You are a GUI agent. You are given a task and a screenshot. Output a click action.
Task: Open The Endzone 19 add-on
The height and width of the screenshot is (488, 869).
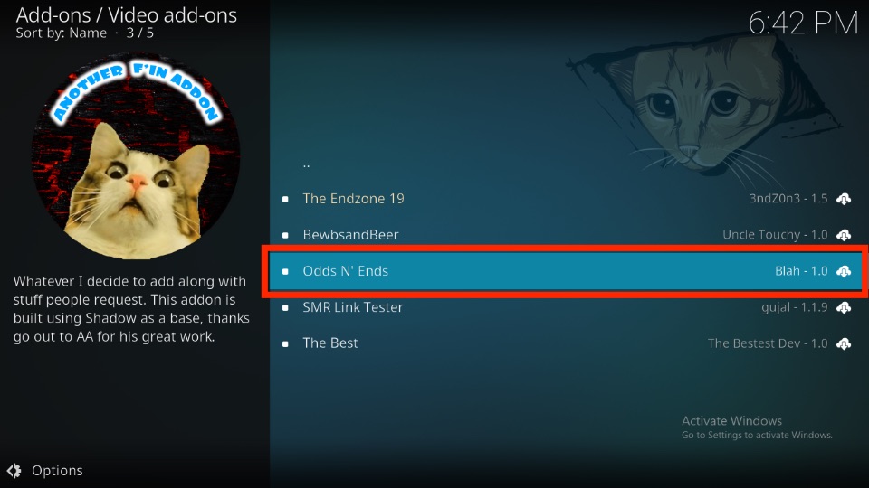567,199
